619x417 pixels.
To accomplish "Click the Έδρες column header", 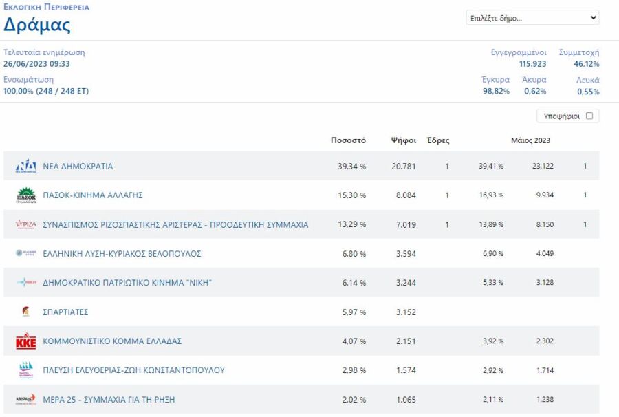I will [x=438, y=140].
